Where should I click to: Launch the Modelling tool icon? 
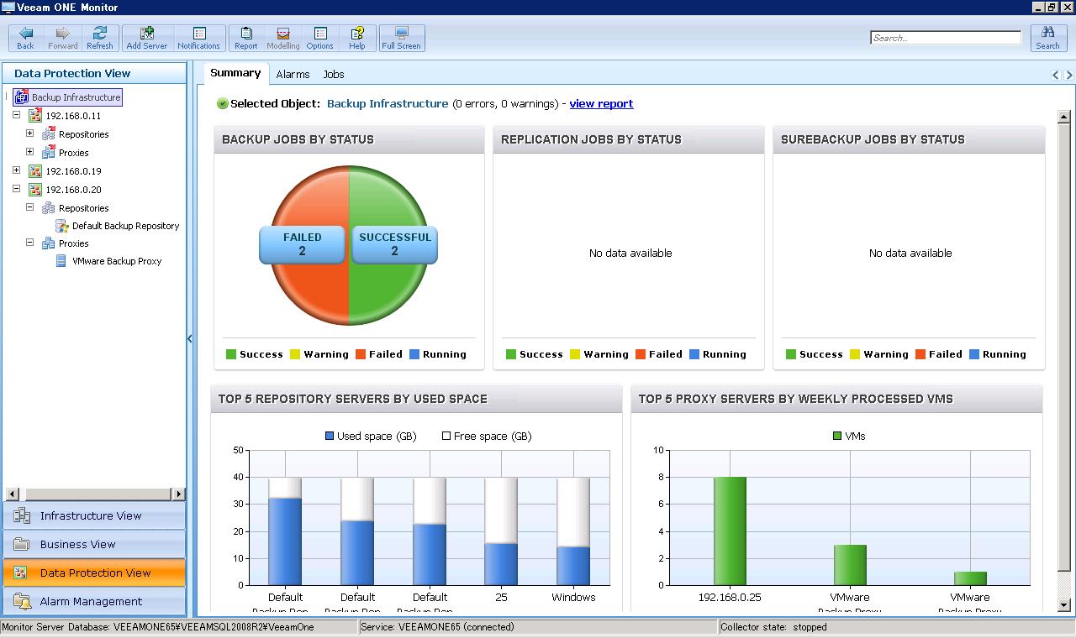283,38
